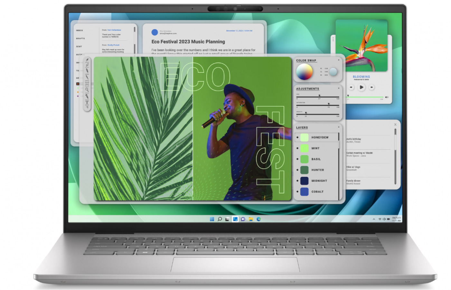Open the music widget's three-dot menu
Image resolution: width=451 pixels, height=290 pixels.
(333, 39)
